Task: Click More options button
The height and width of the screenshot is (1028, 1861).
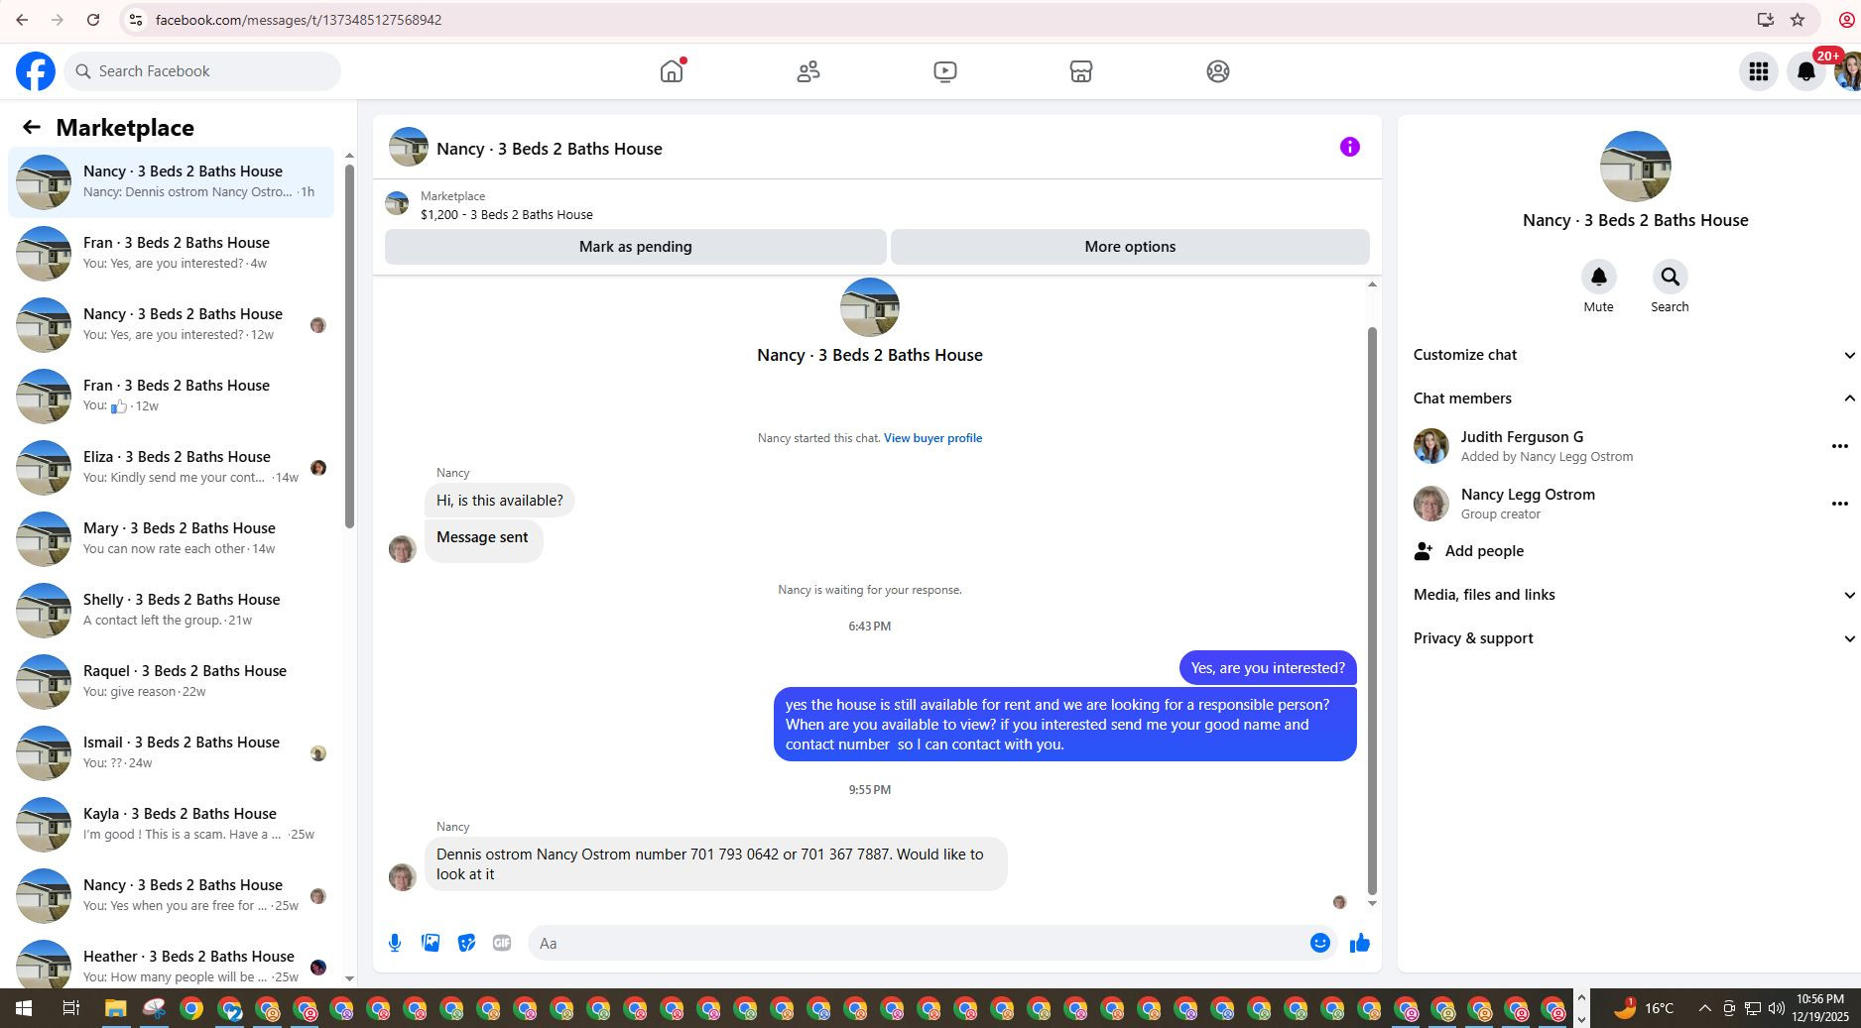Action: 1130,247
